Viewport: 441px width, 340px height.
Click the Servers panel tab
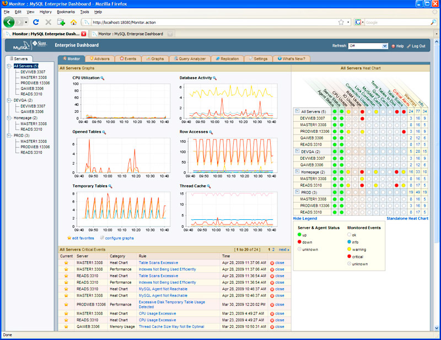(19, 58)
